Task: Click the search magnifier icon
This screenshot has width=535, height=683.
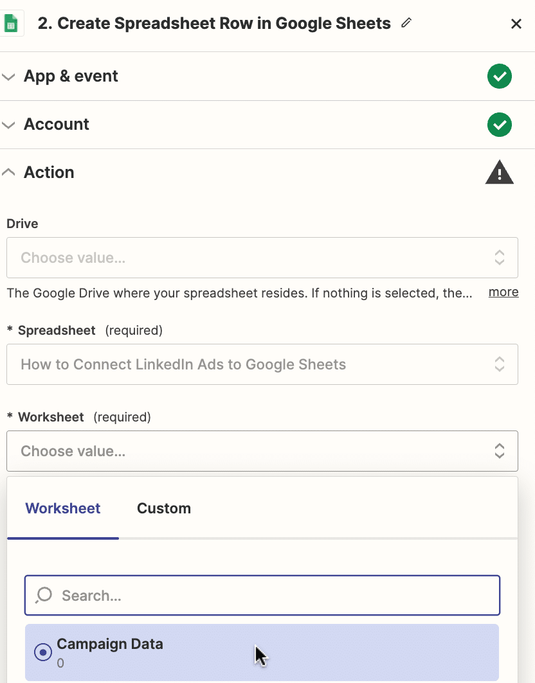Action: pos(44,595)
